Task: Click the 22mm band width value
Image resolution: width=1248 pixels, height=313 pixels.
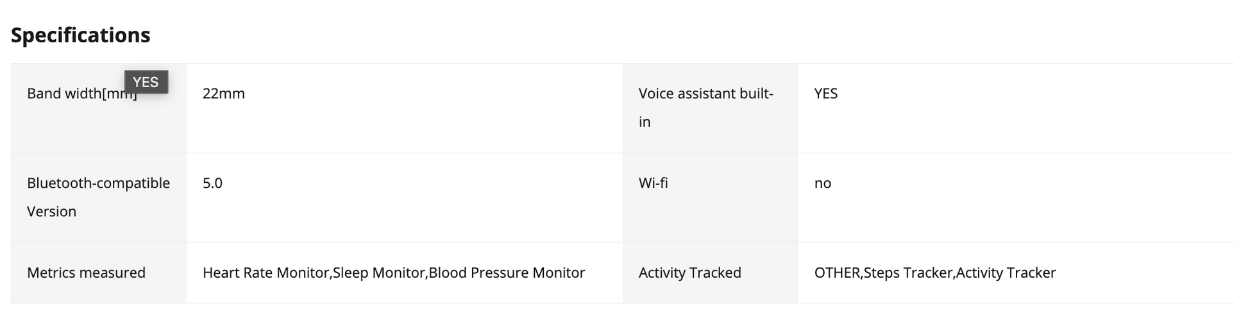Action: (x=224, y=94)
